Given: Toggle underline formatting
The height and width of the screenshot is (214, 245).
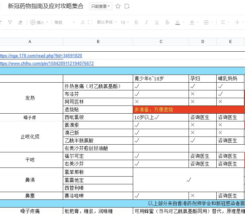Looking at the screenshot, I should [157, 22].
